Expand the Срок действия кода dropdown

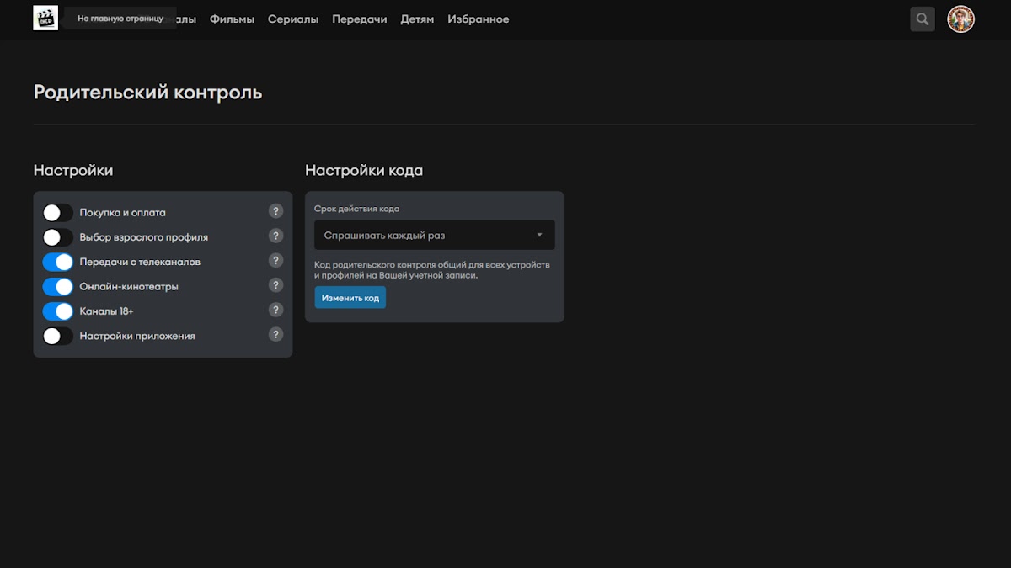434,236
